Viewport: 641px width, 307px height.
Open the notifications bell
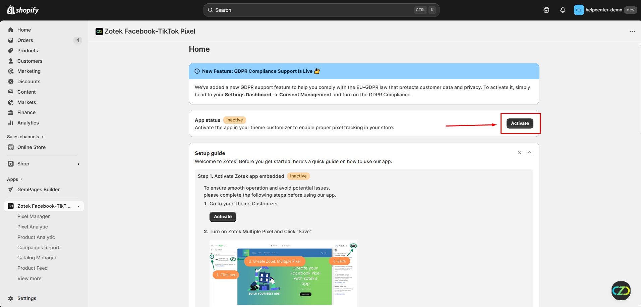[x=563, y=10]
